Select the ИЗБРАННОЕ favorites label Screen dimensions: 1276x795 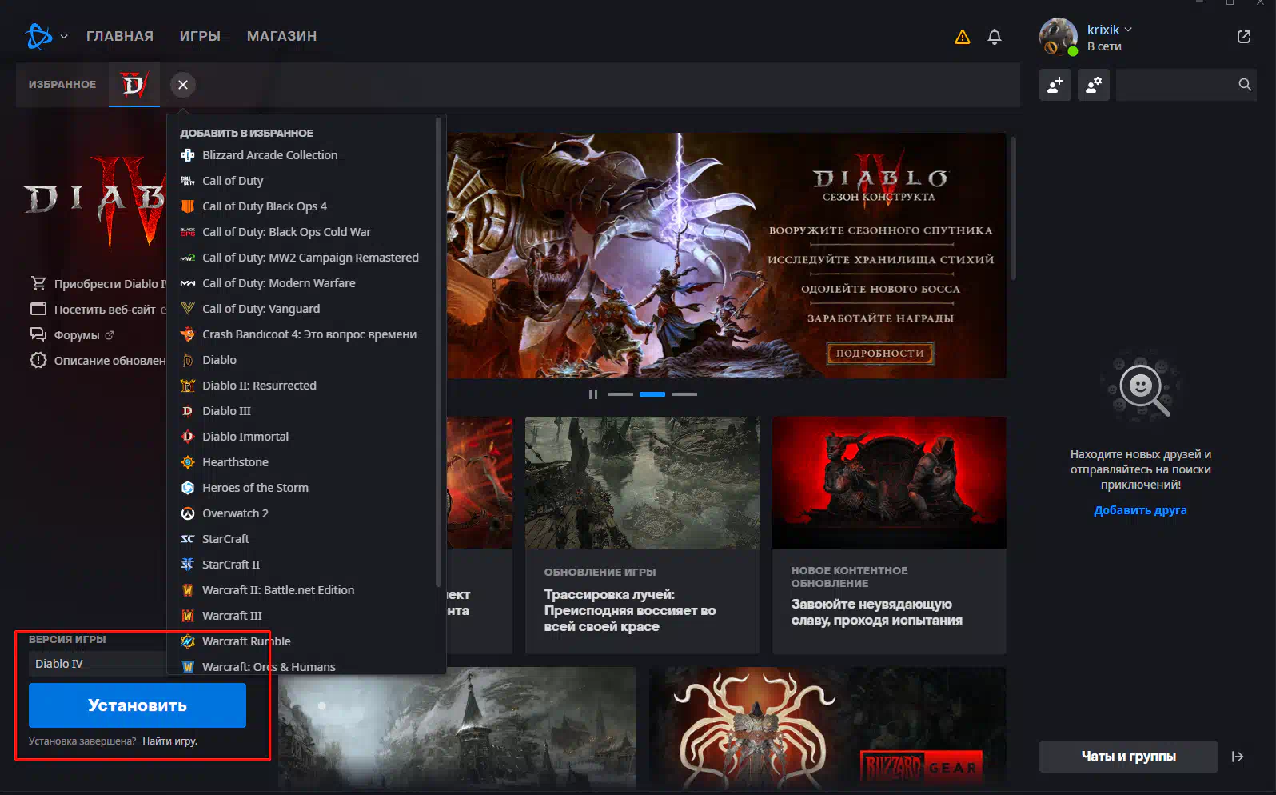coord(62,84)
